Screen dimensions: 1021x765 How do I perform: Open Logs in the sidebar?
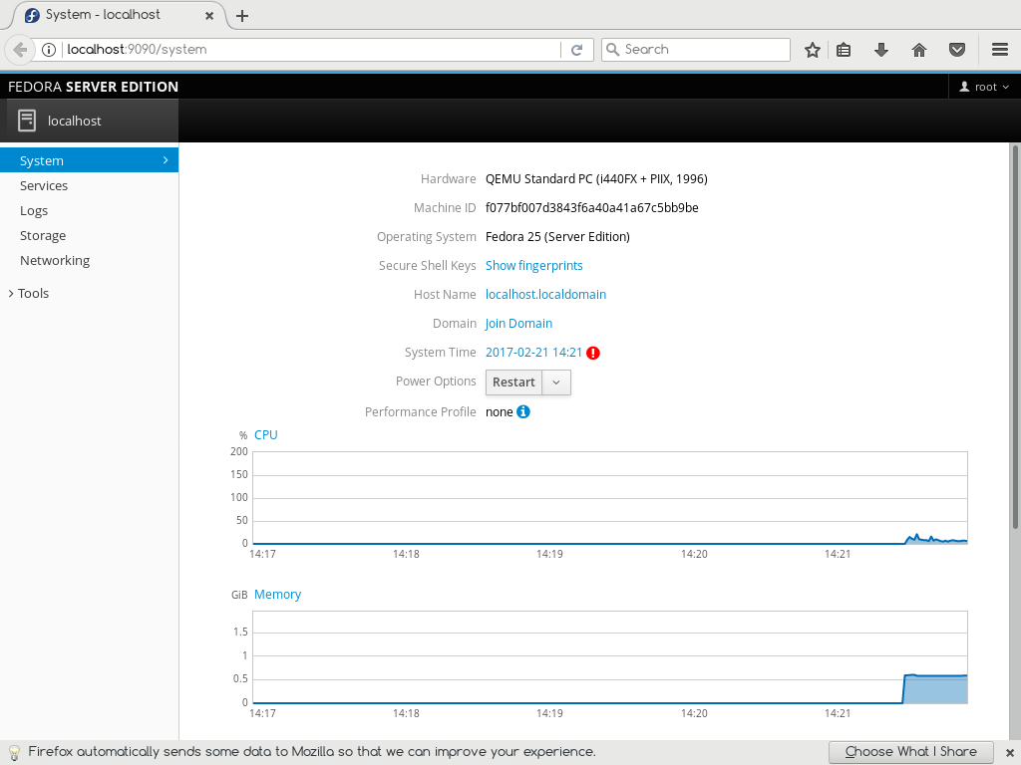(x=89, y=211)
